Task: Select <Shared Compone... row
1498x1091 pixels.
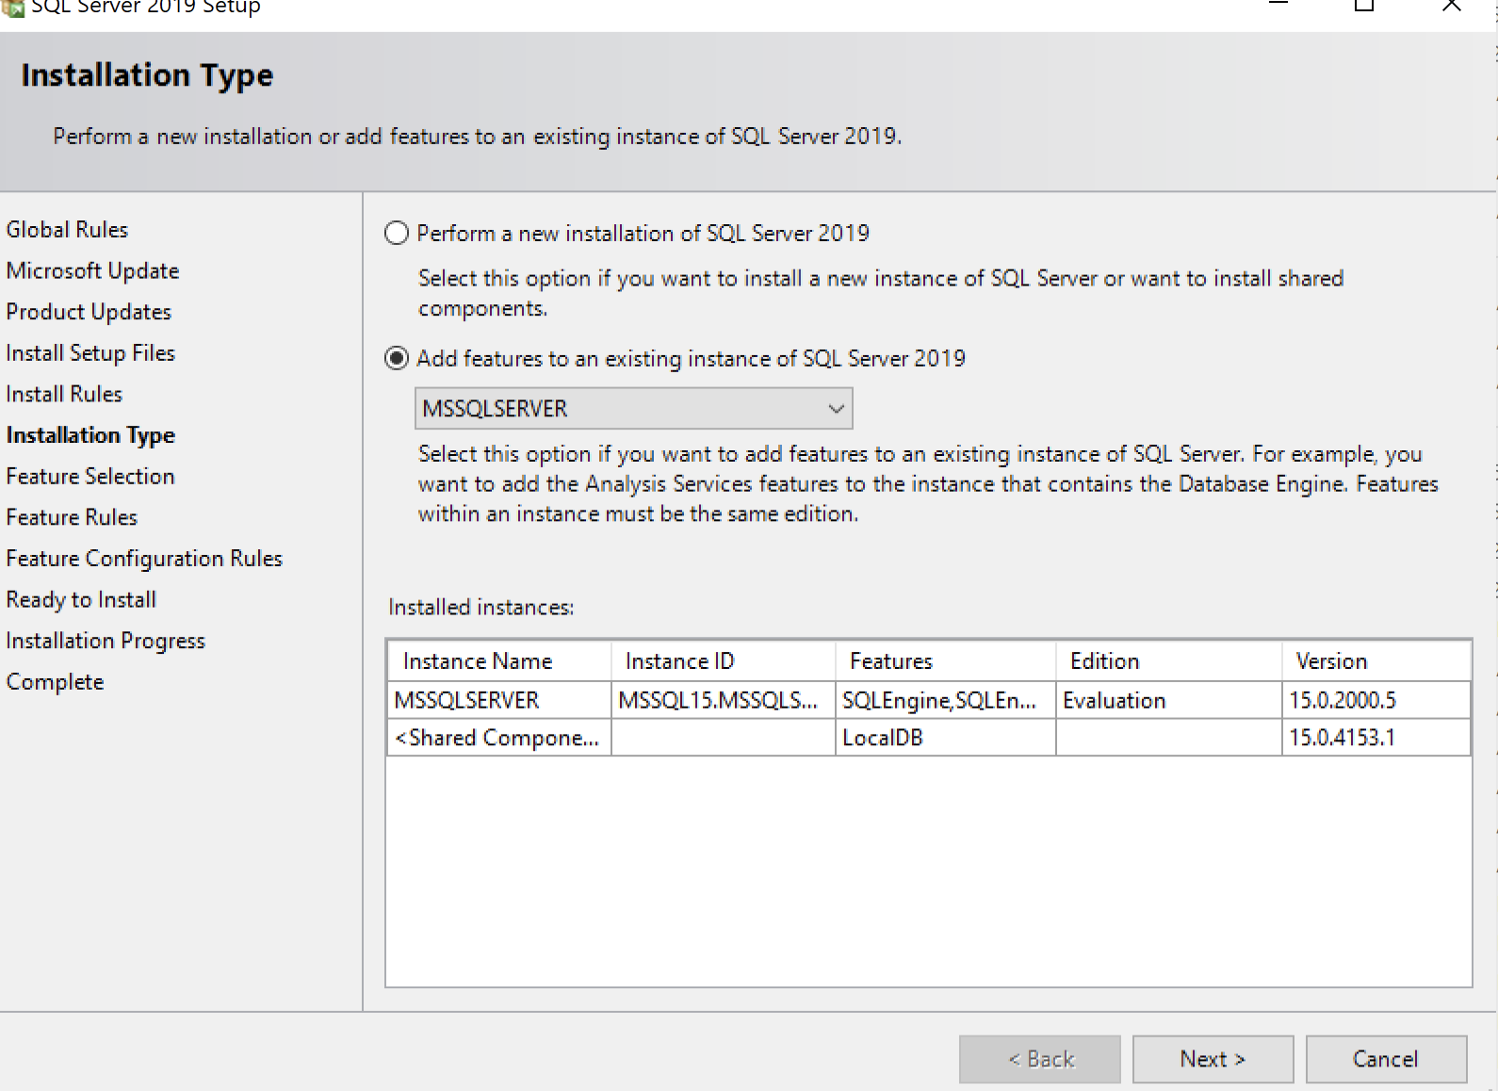Action: tap(928, 738)
